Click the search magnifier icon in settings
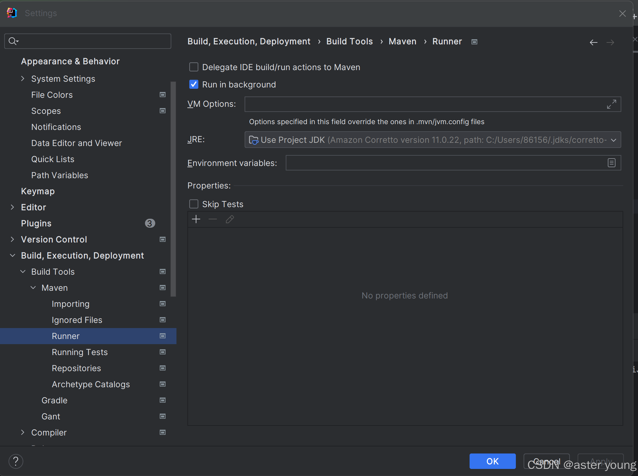The image size is (638, 476). (13, 41)
